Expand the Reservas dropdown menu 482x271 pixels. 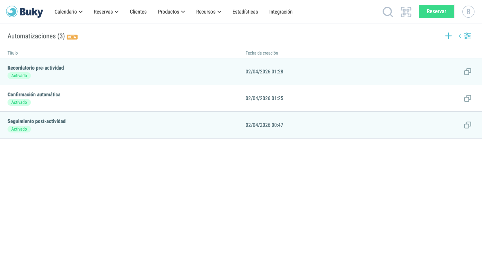[106, 12]
